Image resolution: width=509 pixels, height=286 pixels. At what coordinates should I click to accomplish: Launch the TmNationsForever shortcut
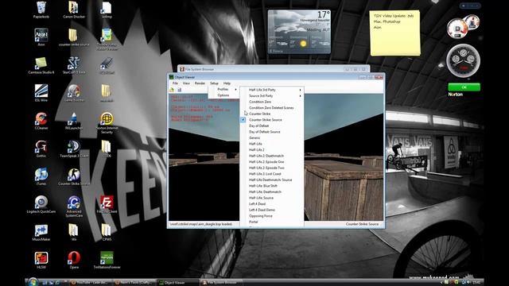point(107,261)
